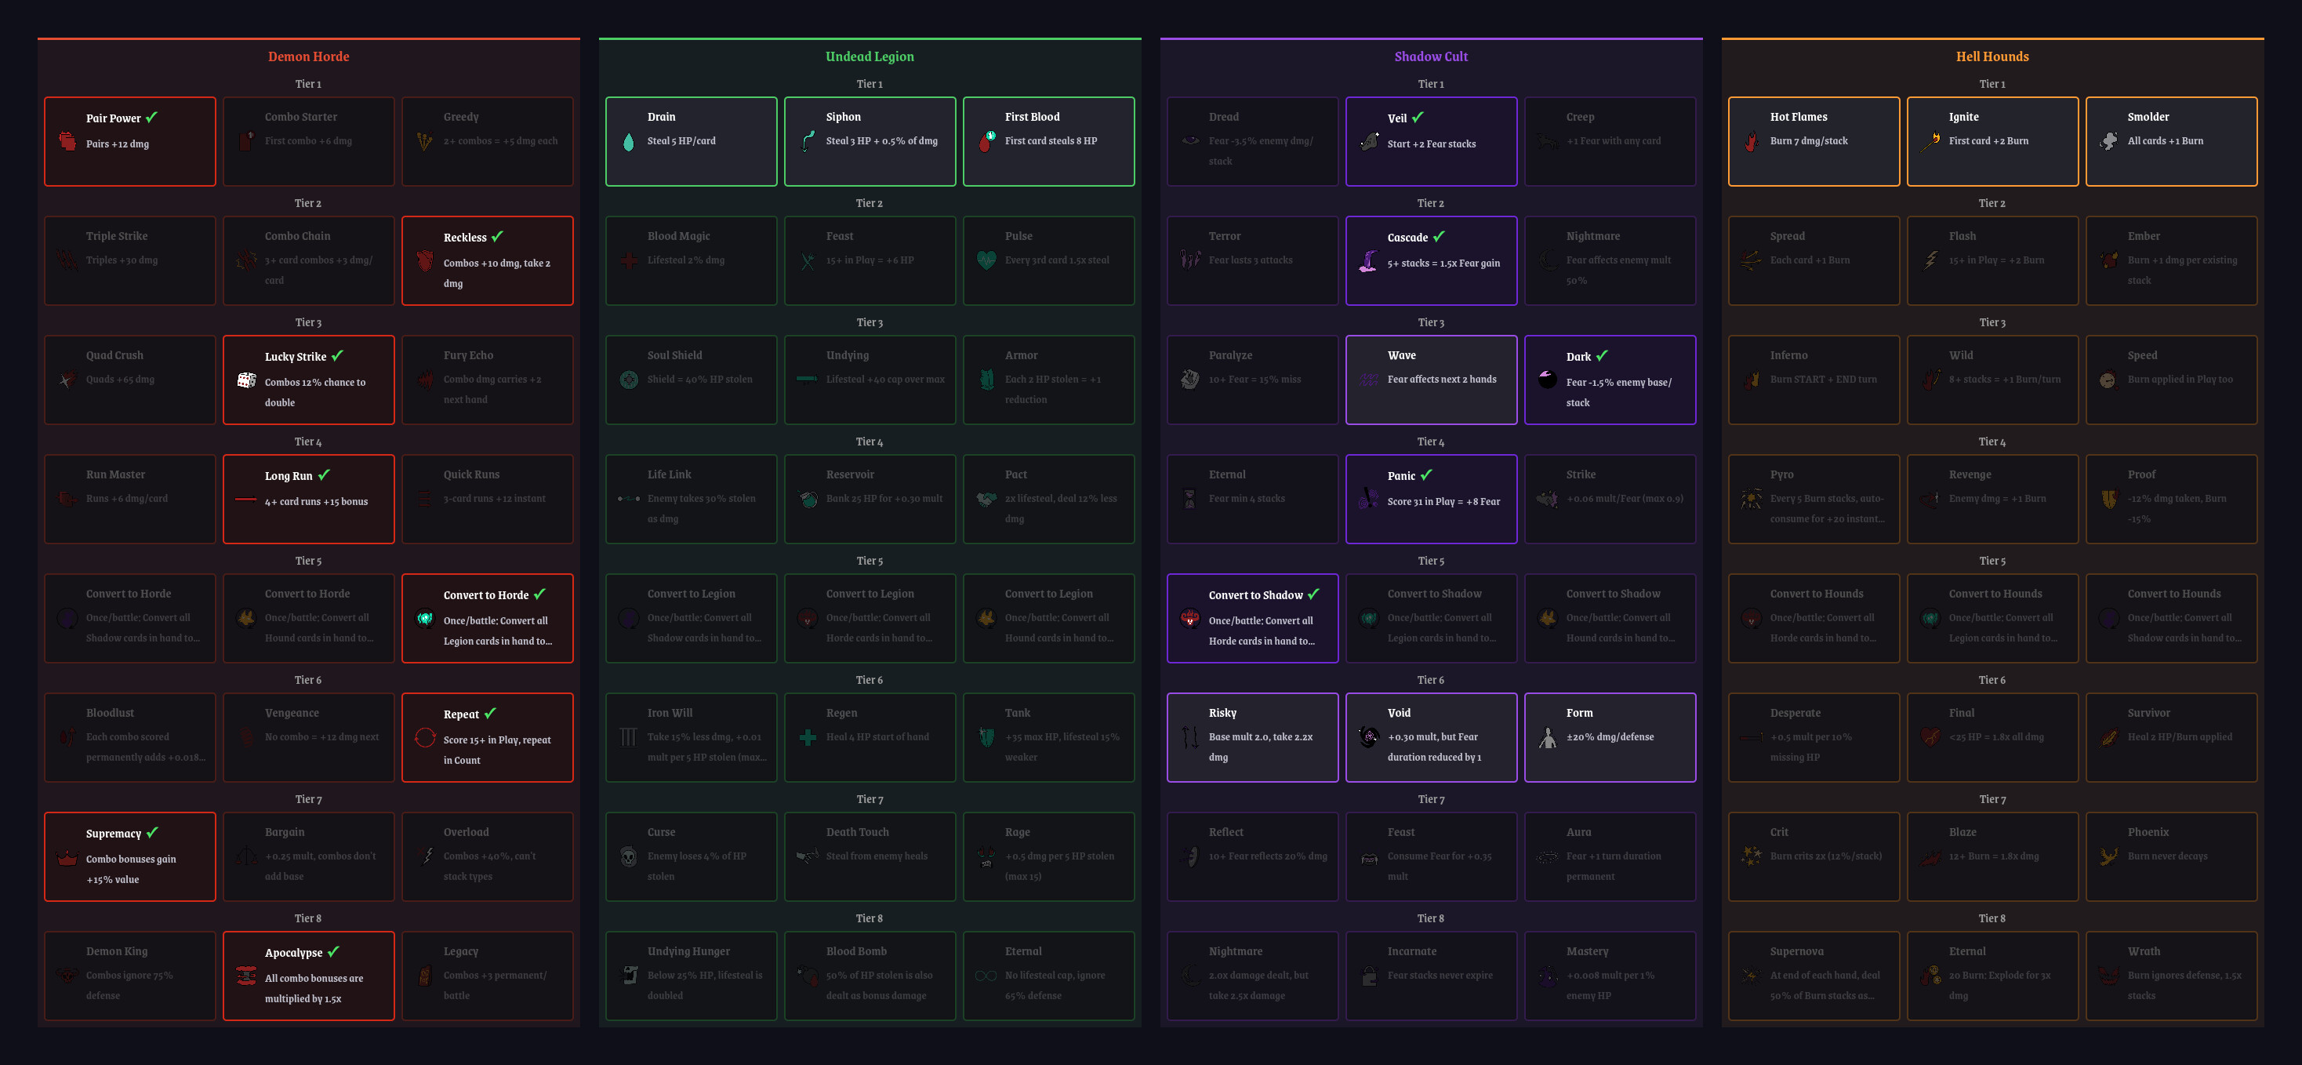Select the Smolder upgrade card
This screenshot has width=2302, height=1065.
tap(2170, 141)
